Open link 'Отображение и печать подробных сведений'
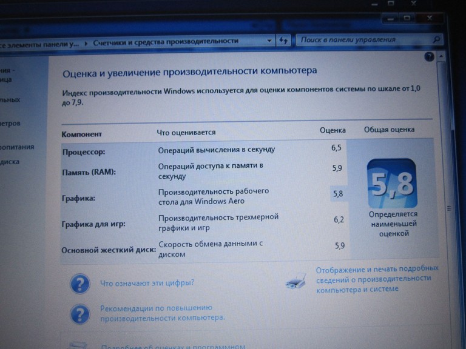The image size is (466, 349). 377,279
